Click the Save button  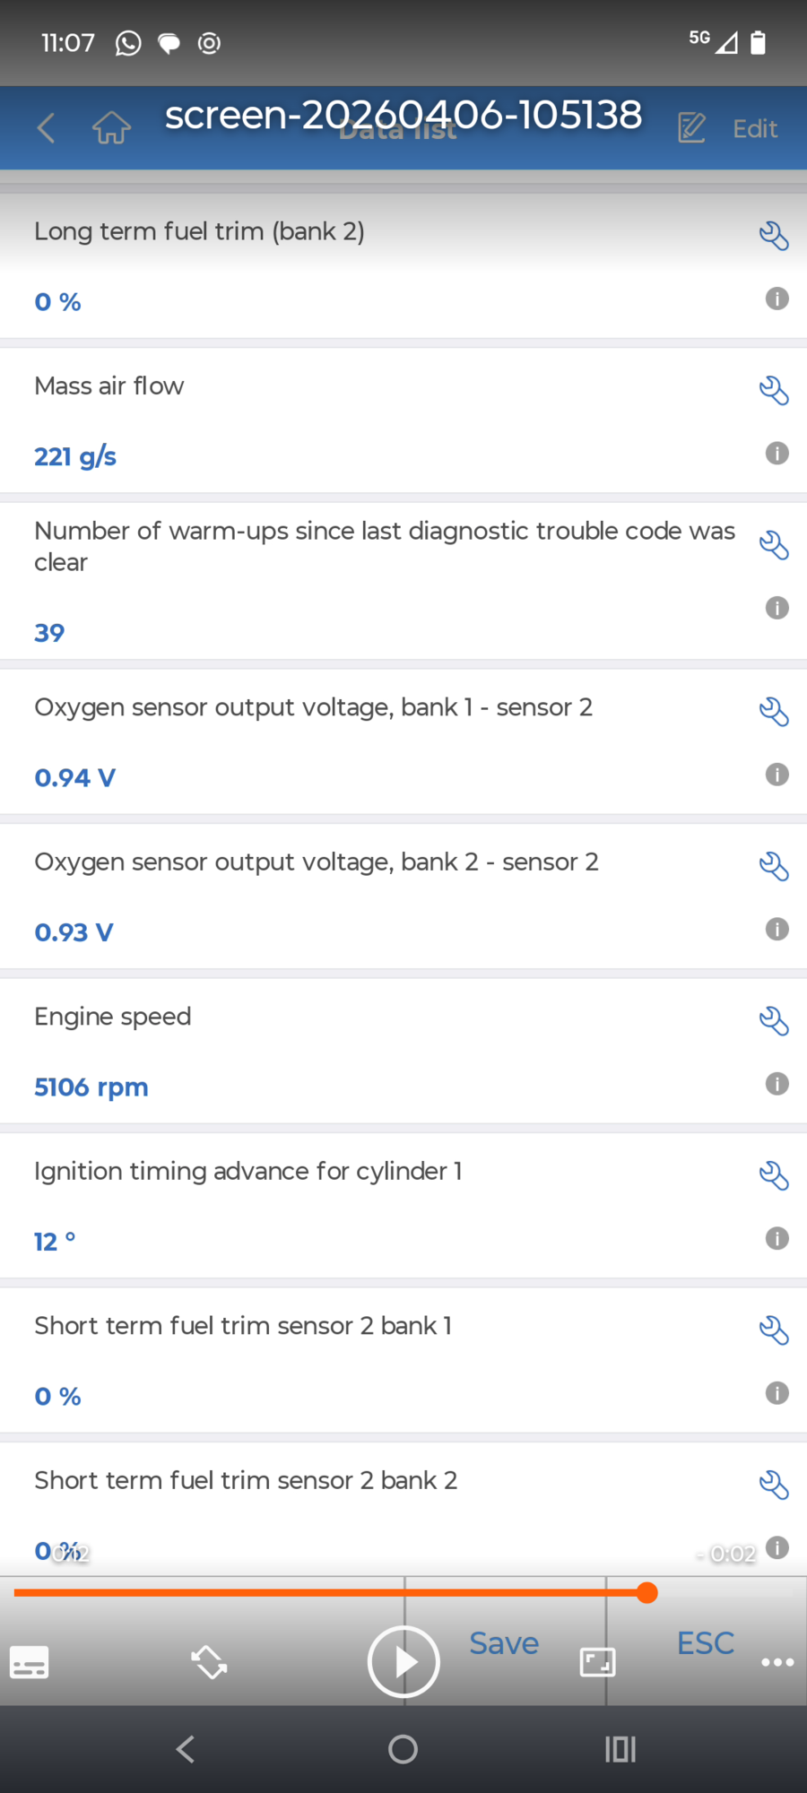pyautogui.click(x=504, y=1643)
